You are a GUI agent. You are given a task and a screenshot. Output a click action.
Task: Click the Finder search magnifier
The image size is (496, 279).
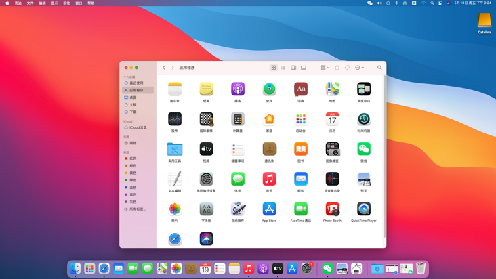click(x=379, y=68)
